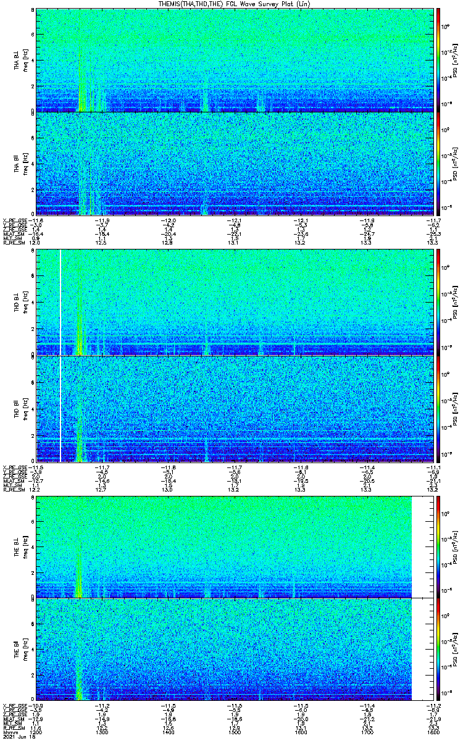Click the 'PSD [nT²/Hz]' label beside THD B⊥ color bar
The height and width of the screenshot is (741, 463).
click(455, 303)
